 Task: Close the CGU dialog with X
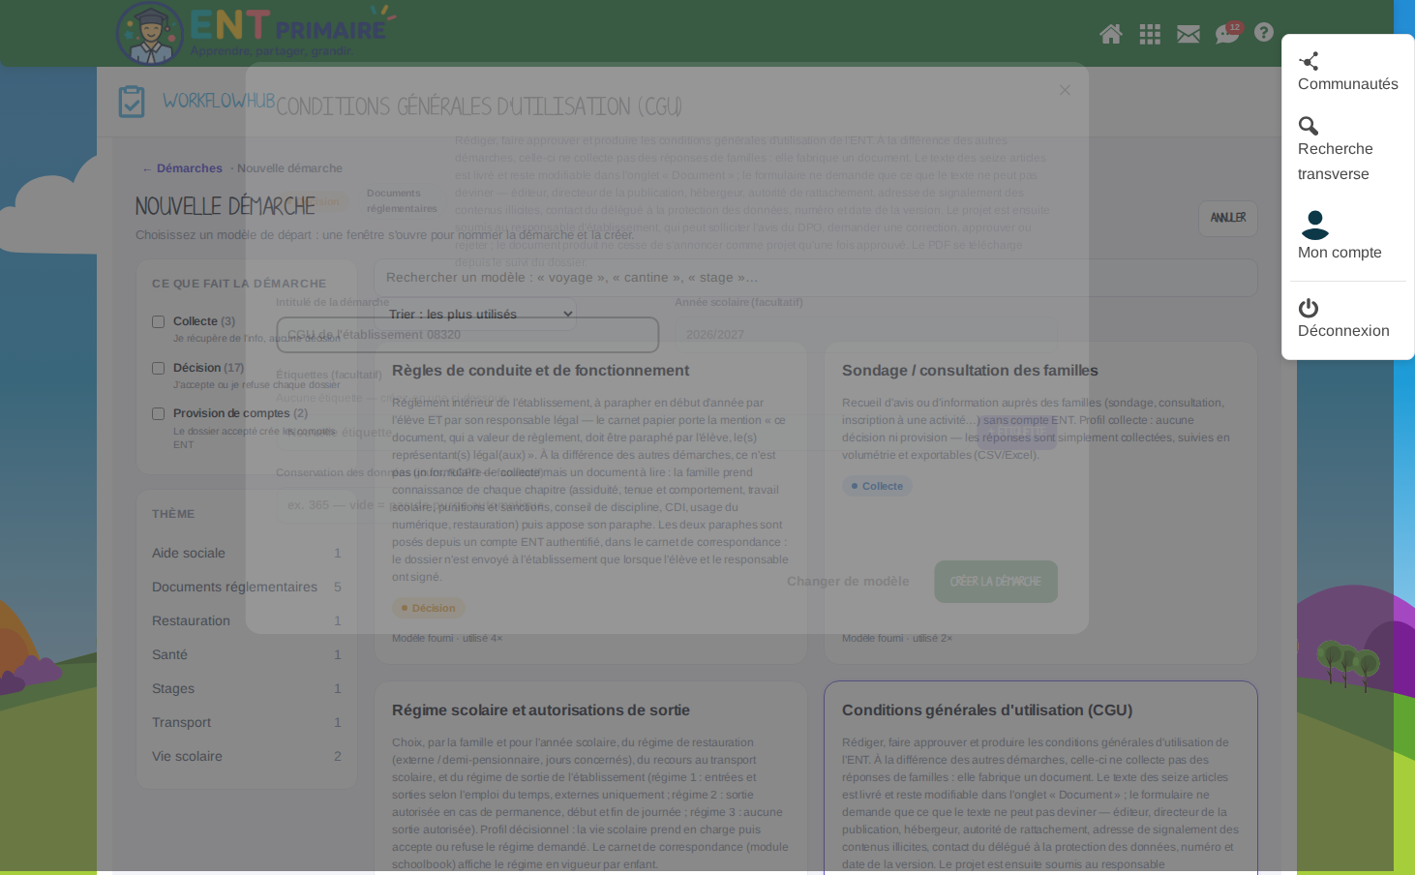(1065, 90)
